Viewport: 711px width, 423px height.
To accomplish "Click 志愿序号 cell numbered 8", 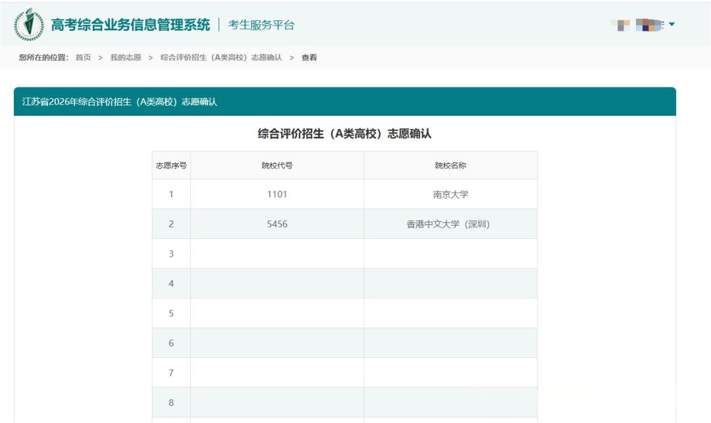I will pos(171,403).
